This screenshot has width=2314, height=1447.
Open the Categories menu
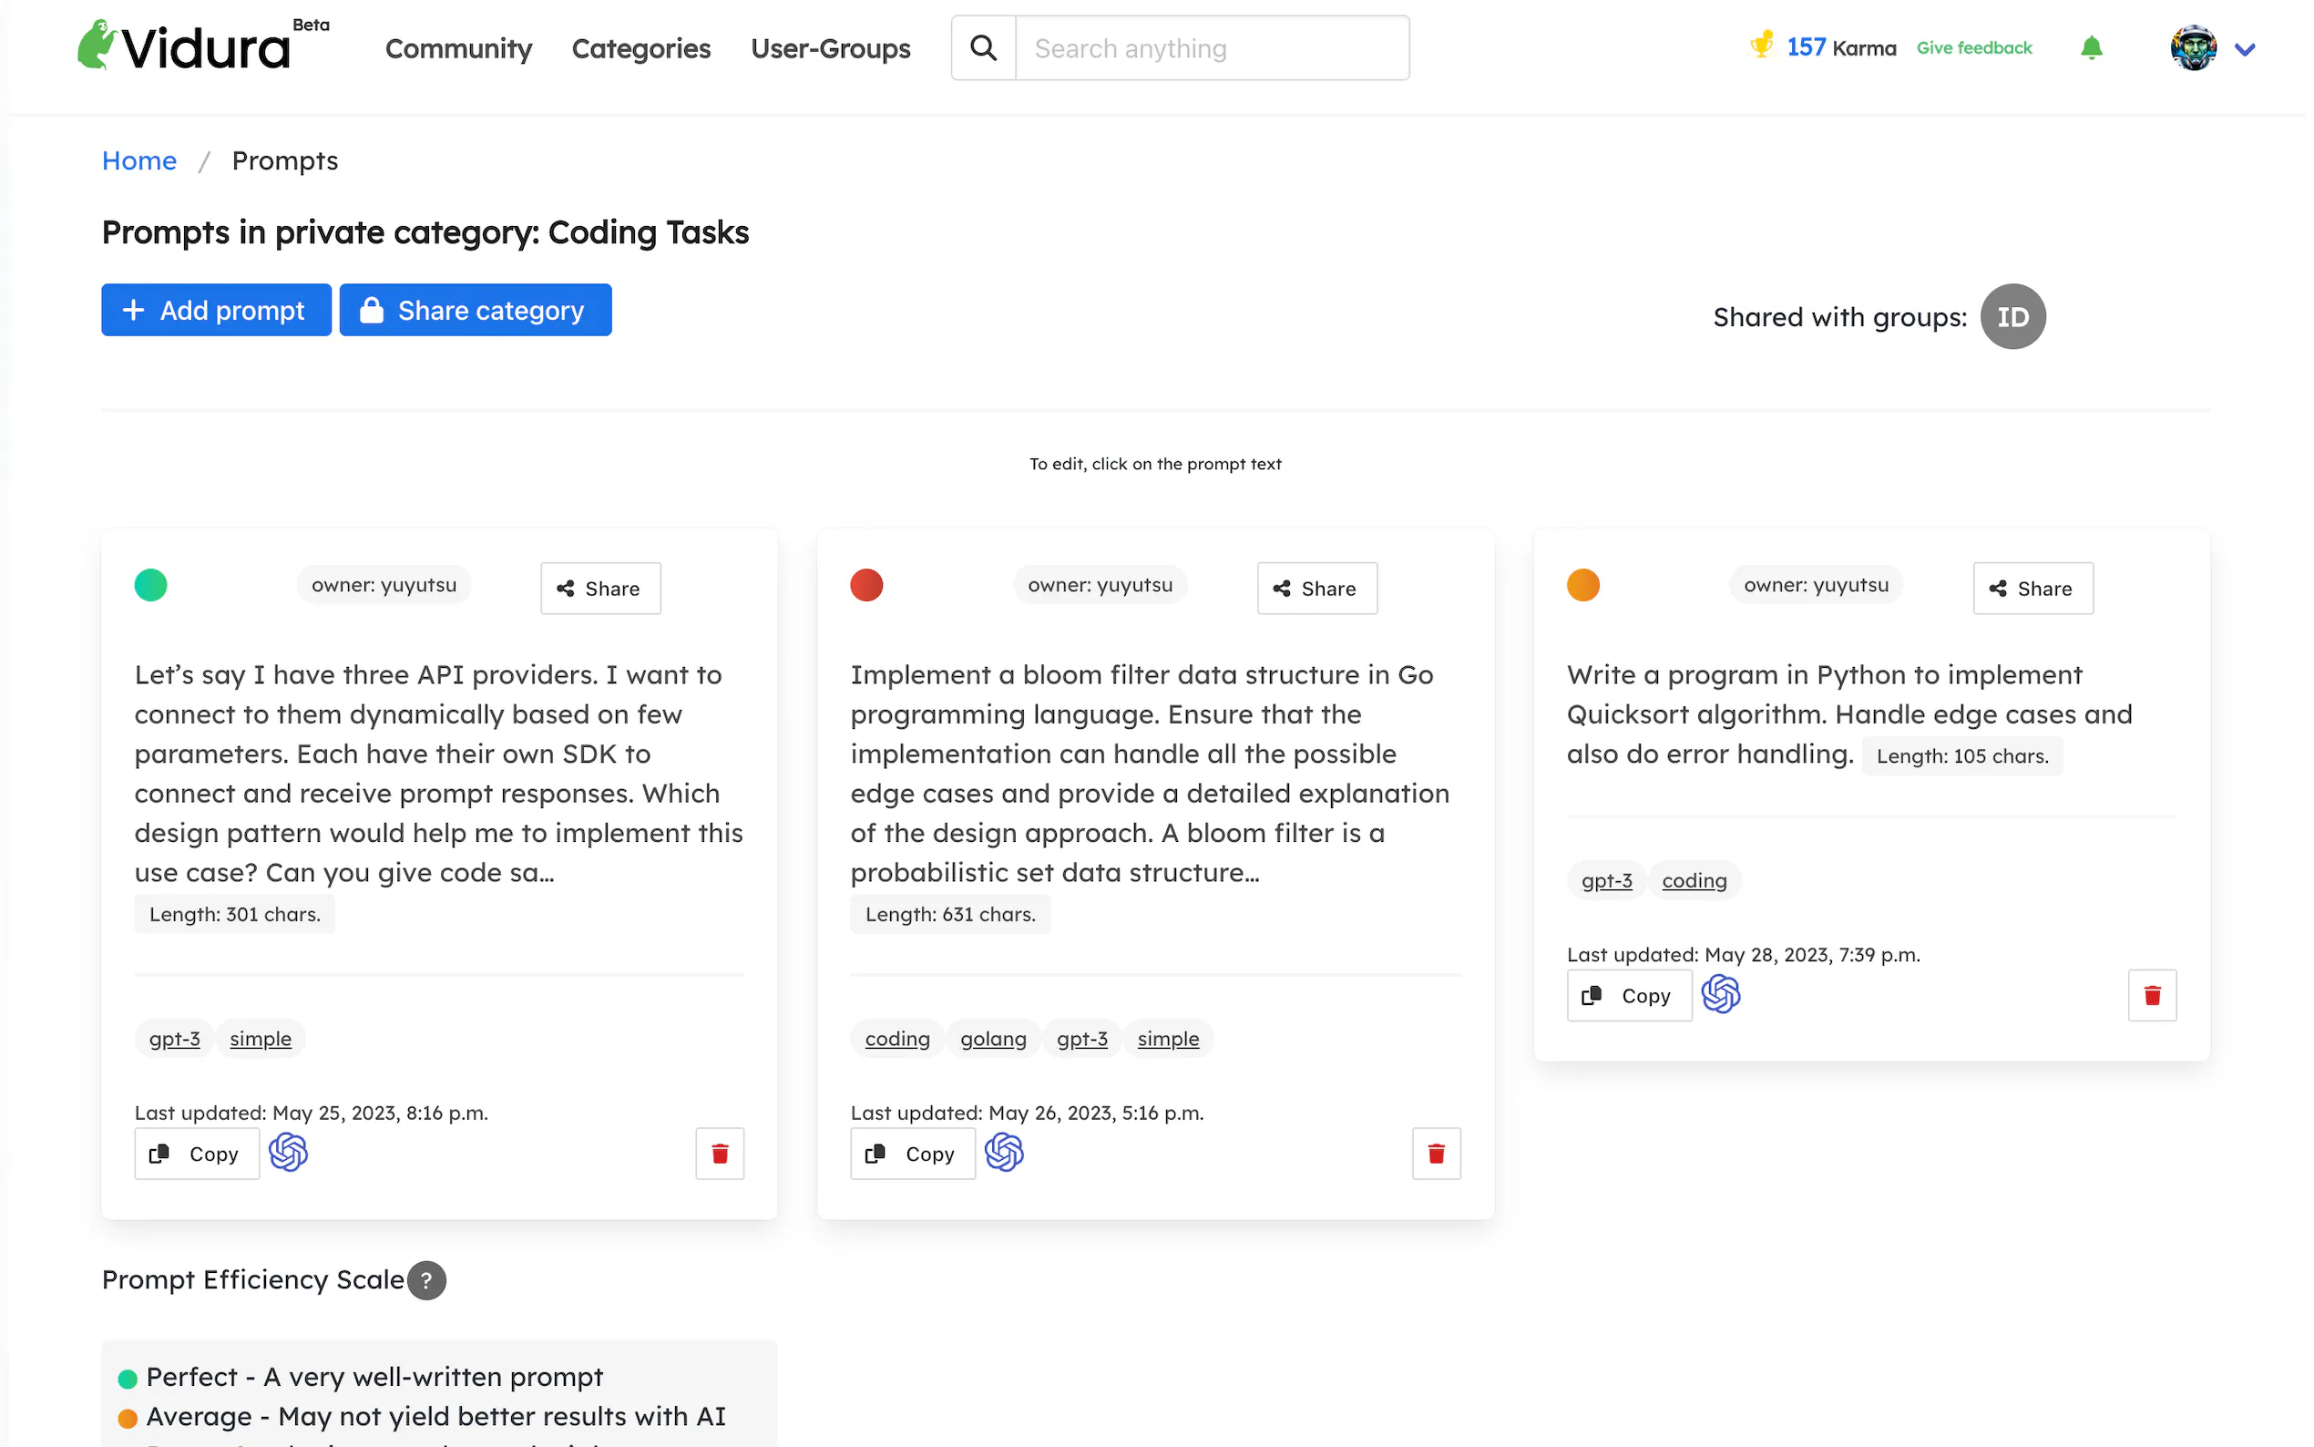click(x=640, y=48)
